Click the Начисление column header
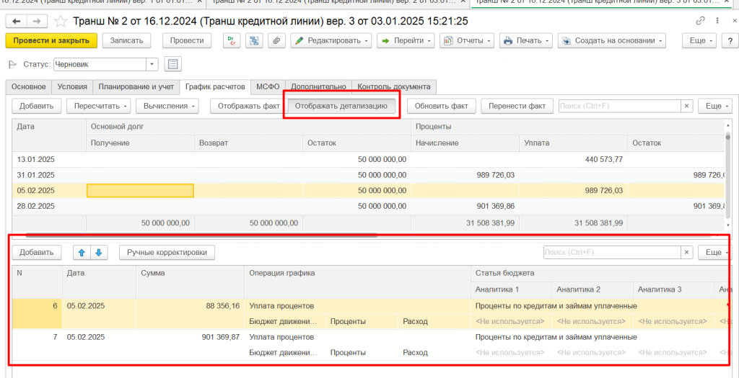739x378 pixels. tap(465, 143)
